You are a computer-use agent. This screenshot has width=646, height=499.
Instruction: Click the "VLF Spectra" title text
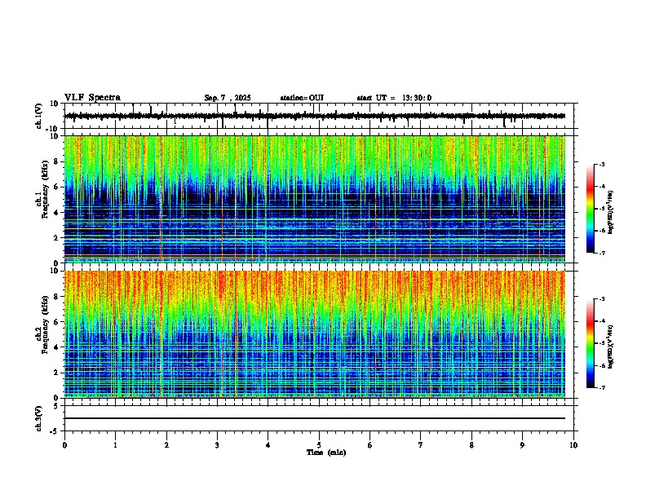point(92,98)
